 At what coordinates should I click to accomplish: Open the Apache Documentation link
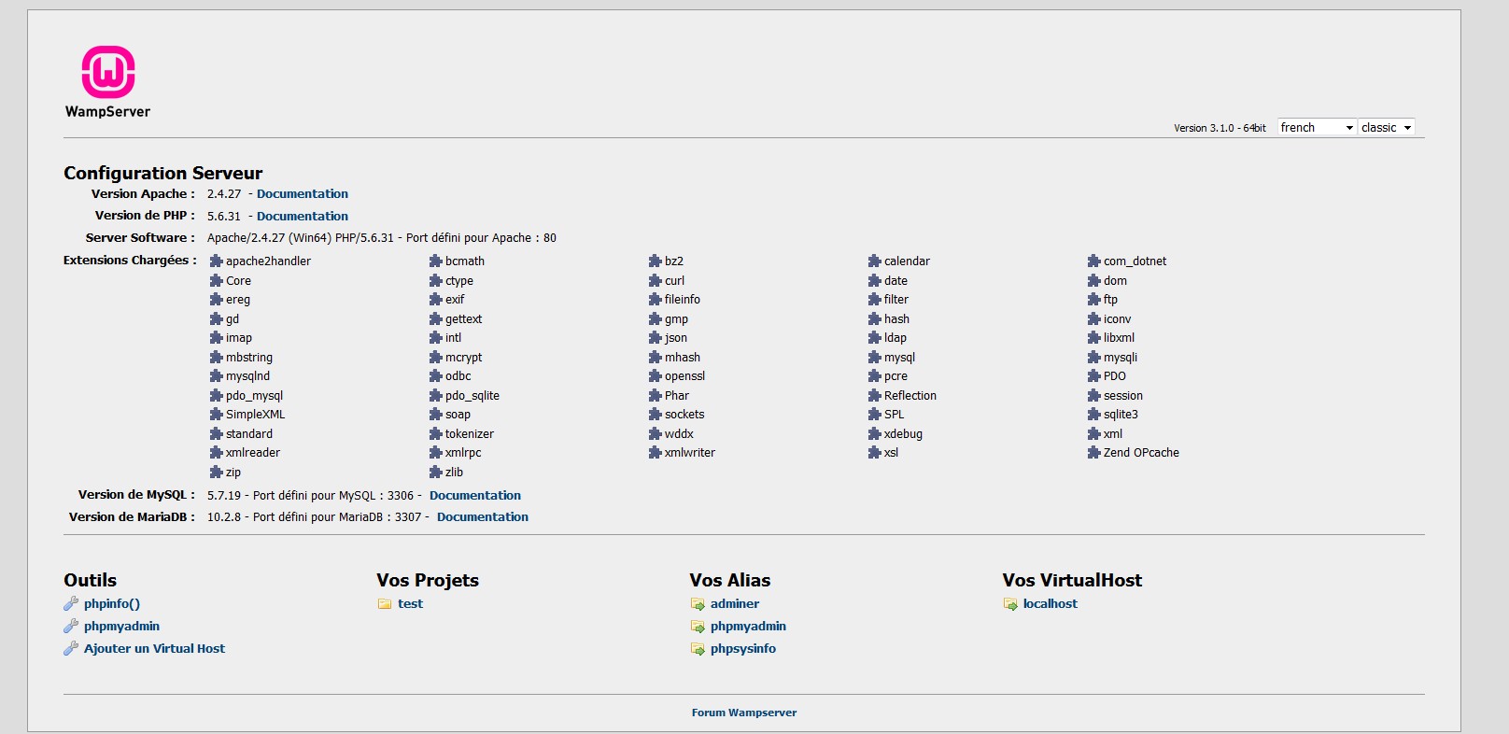tap(303, 194)
